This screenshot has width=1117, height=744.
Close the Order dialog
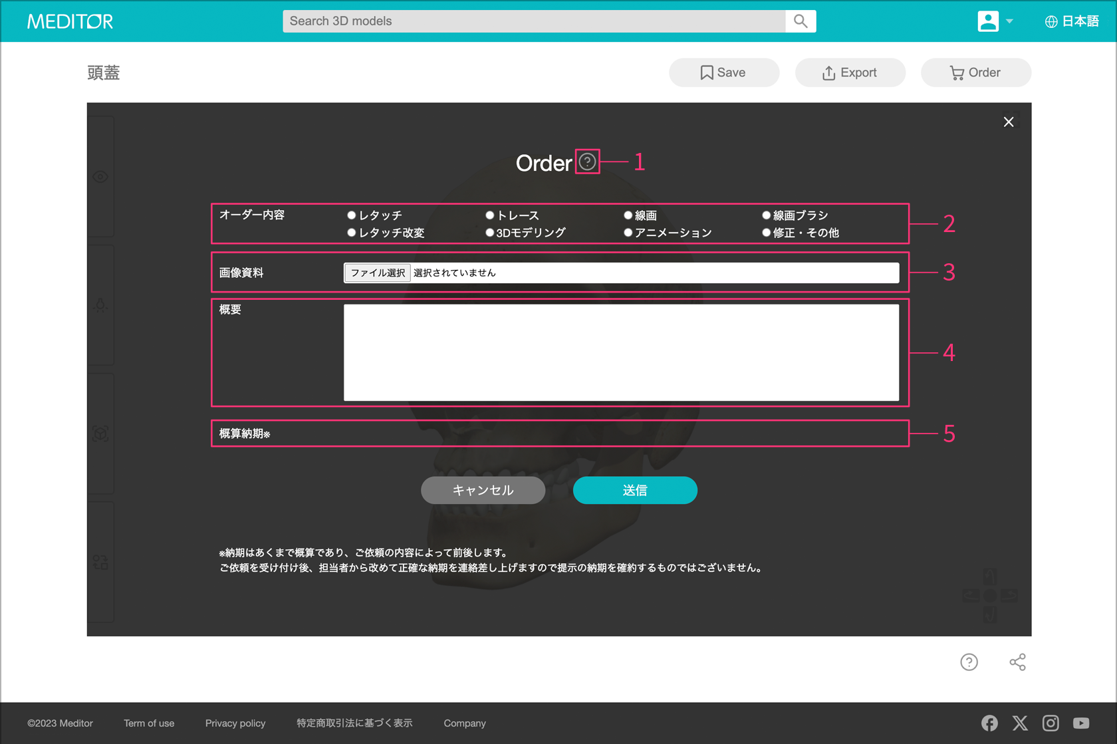(1008, 122)
